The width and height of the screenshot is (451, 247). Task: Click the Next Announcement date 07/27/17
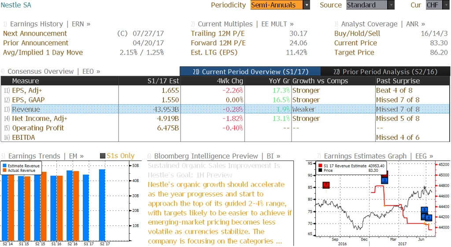point(148,33)
